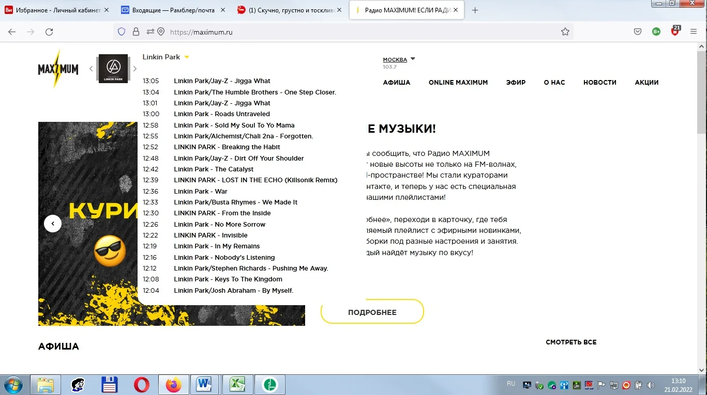The width and height of the screenshot is (707, 395).
Task: Open a new browser tab
Action: [475, 10]
